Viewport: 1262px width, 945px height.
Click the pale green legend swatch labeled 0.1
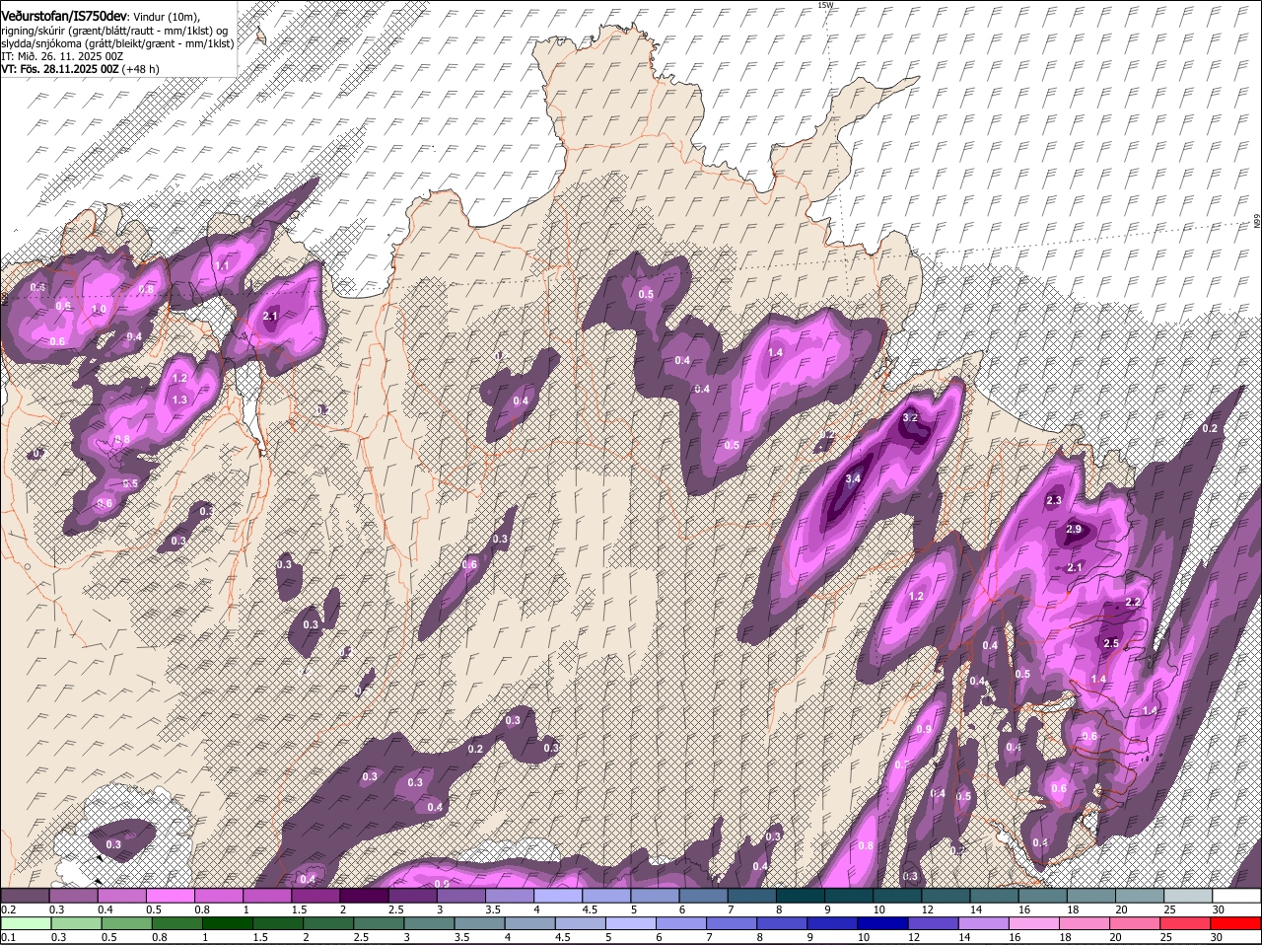pyautogui.click(x=26, y=923)
